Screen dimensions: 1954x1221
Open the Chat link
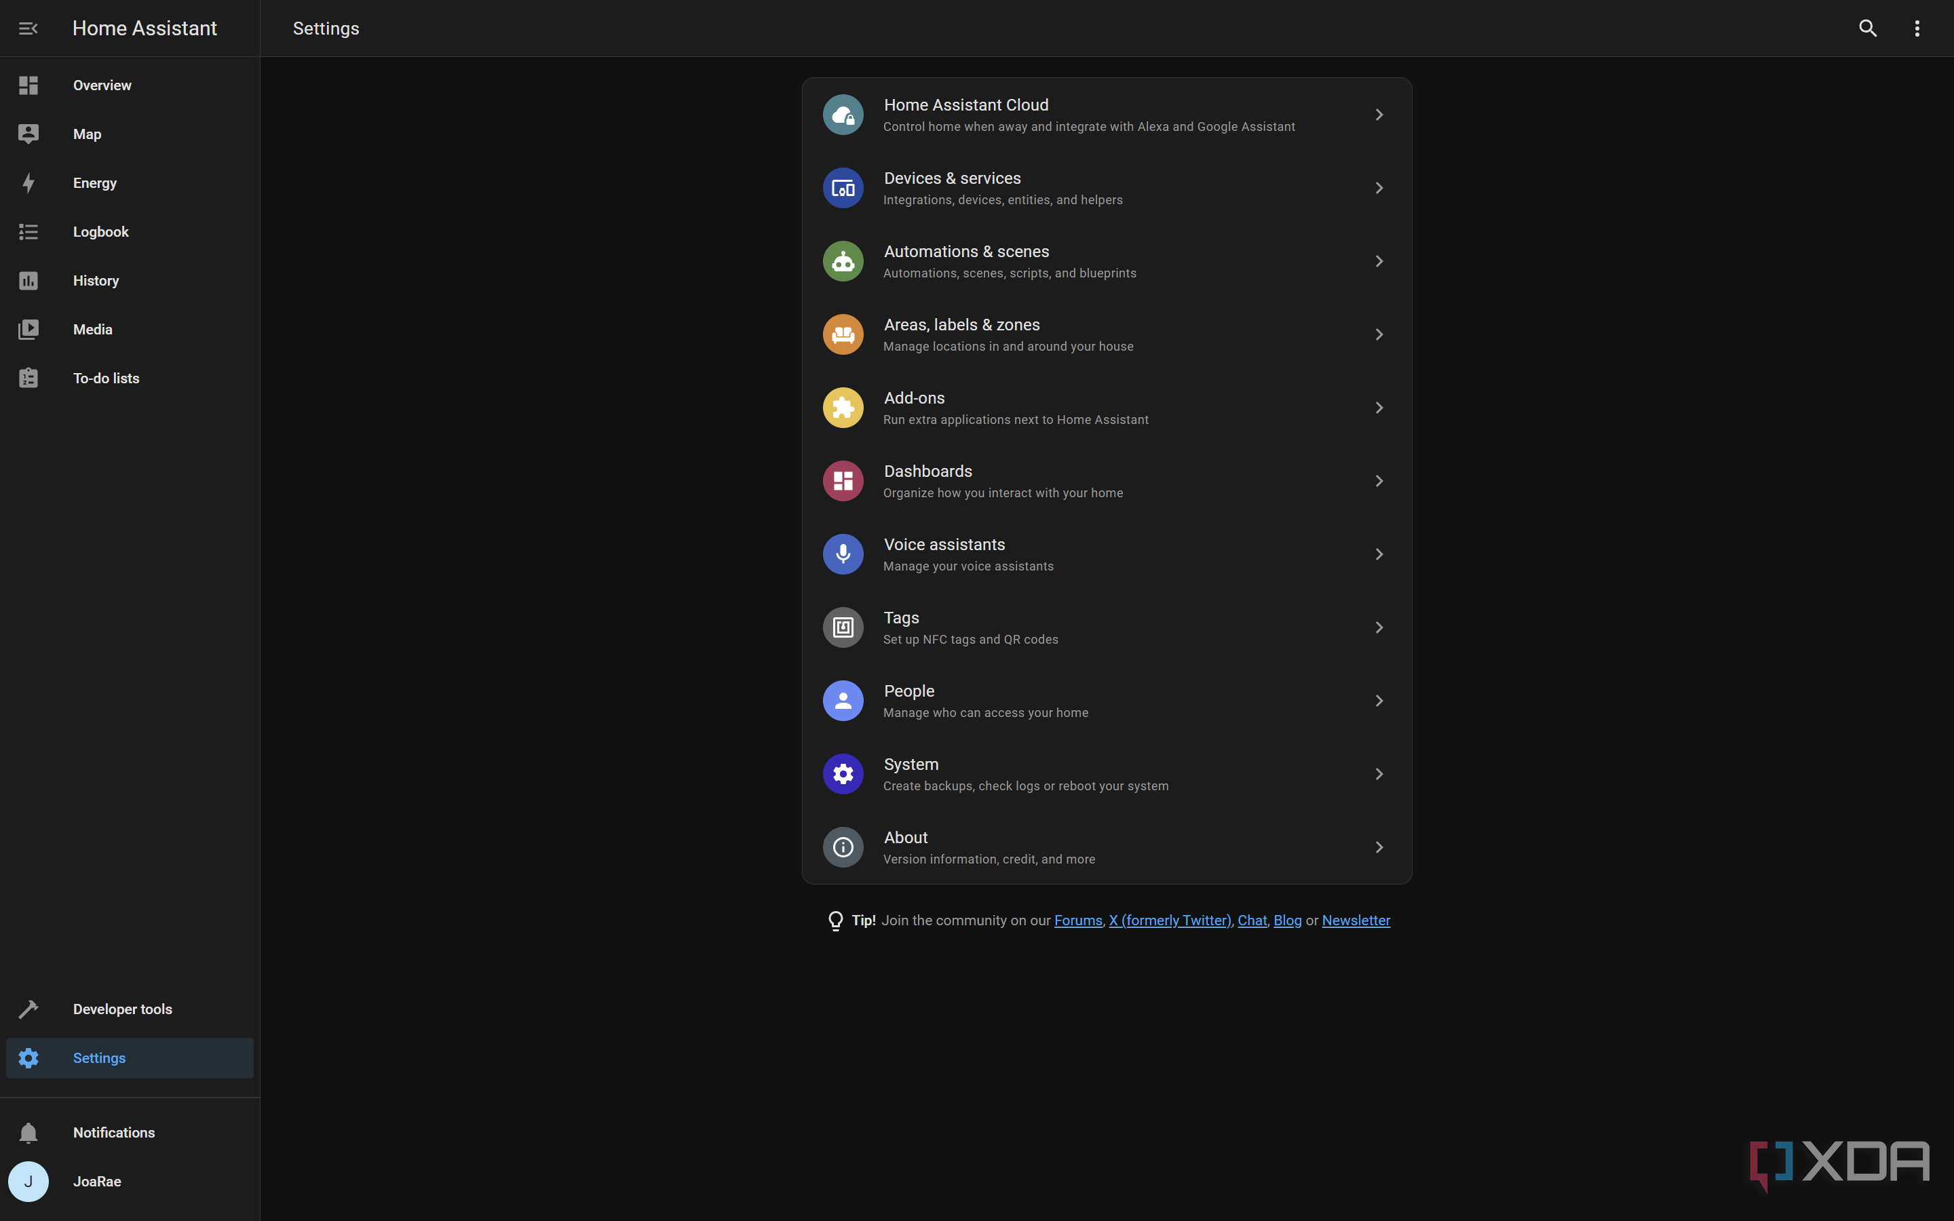(x=1252, y=920)
